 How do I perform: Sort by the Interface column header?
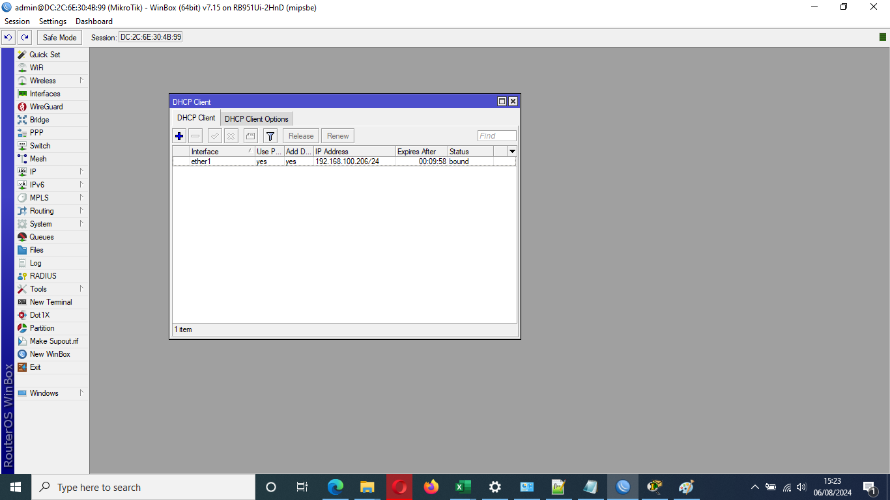pyautogui.click(x=222, y=152)
